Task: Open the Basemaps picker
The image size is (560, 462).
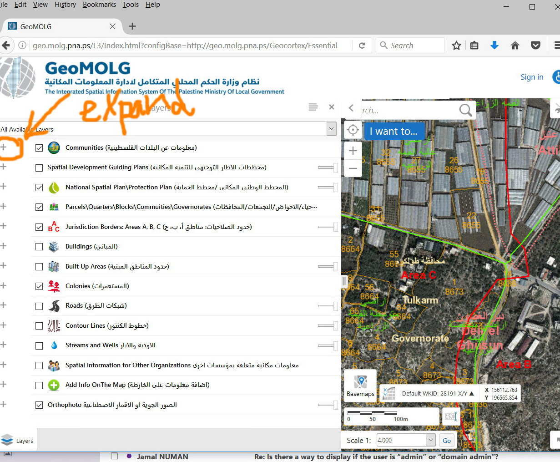Action: point(360,385)
